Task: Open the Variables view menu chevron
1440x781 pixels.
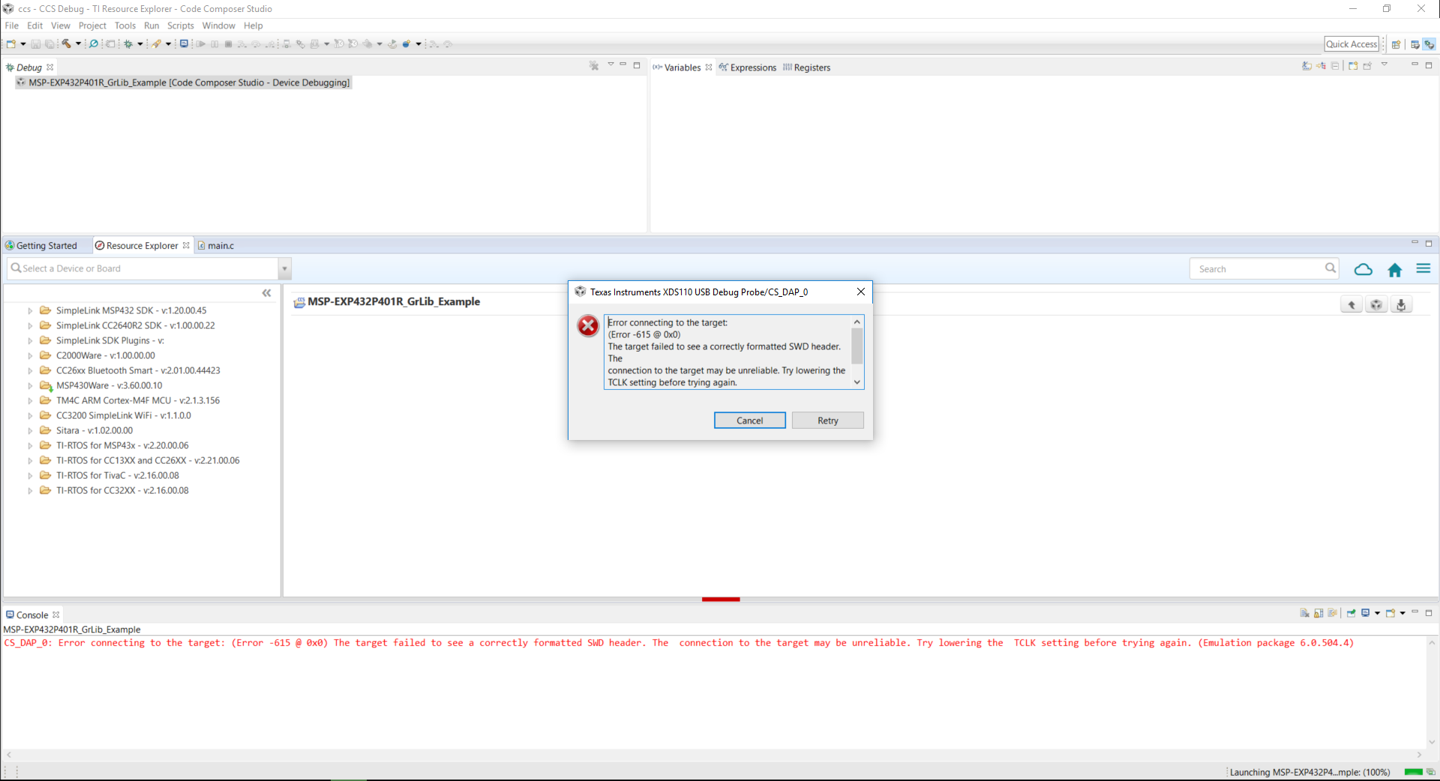Action: tap(1384, 64)
